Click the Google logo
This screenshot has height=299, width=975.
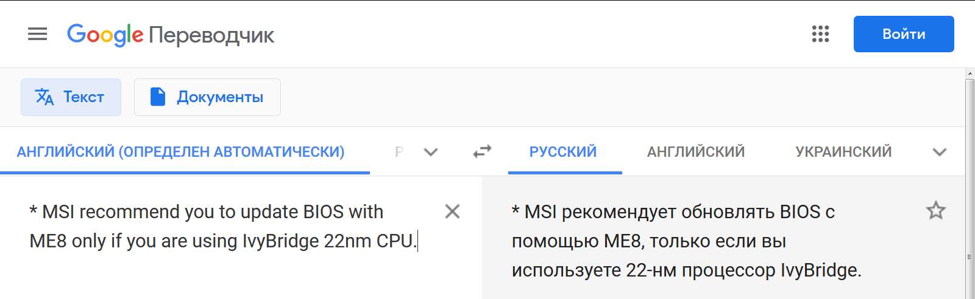(x=105, y=35)
